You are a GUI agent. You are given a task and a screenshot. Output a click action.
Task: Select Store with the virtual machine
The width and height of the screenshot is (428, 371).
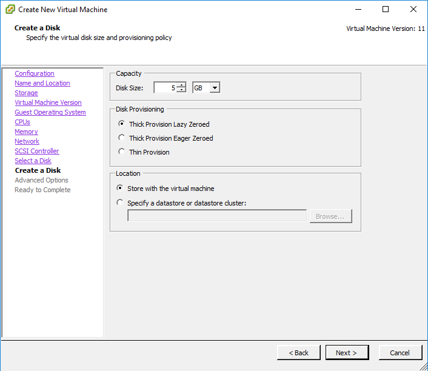click(120, 188)
